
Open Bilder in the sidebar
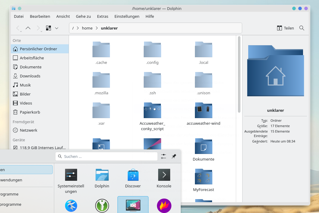tap(40, 94)
